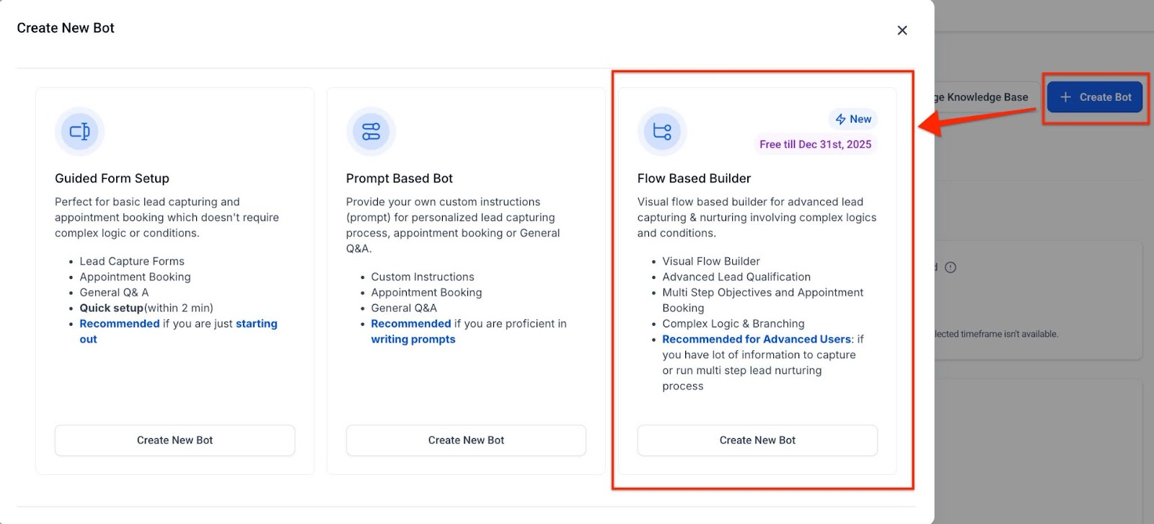The height and width of the screenshot is (524, 1154).
Task: Select the Guided Form Setup title
Action: (112, 178)
